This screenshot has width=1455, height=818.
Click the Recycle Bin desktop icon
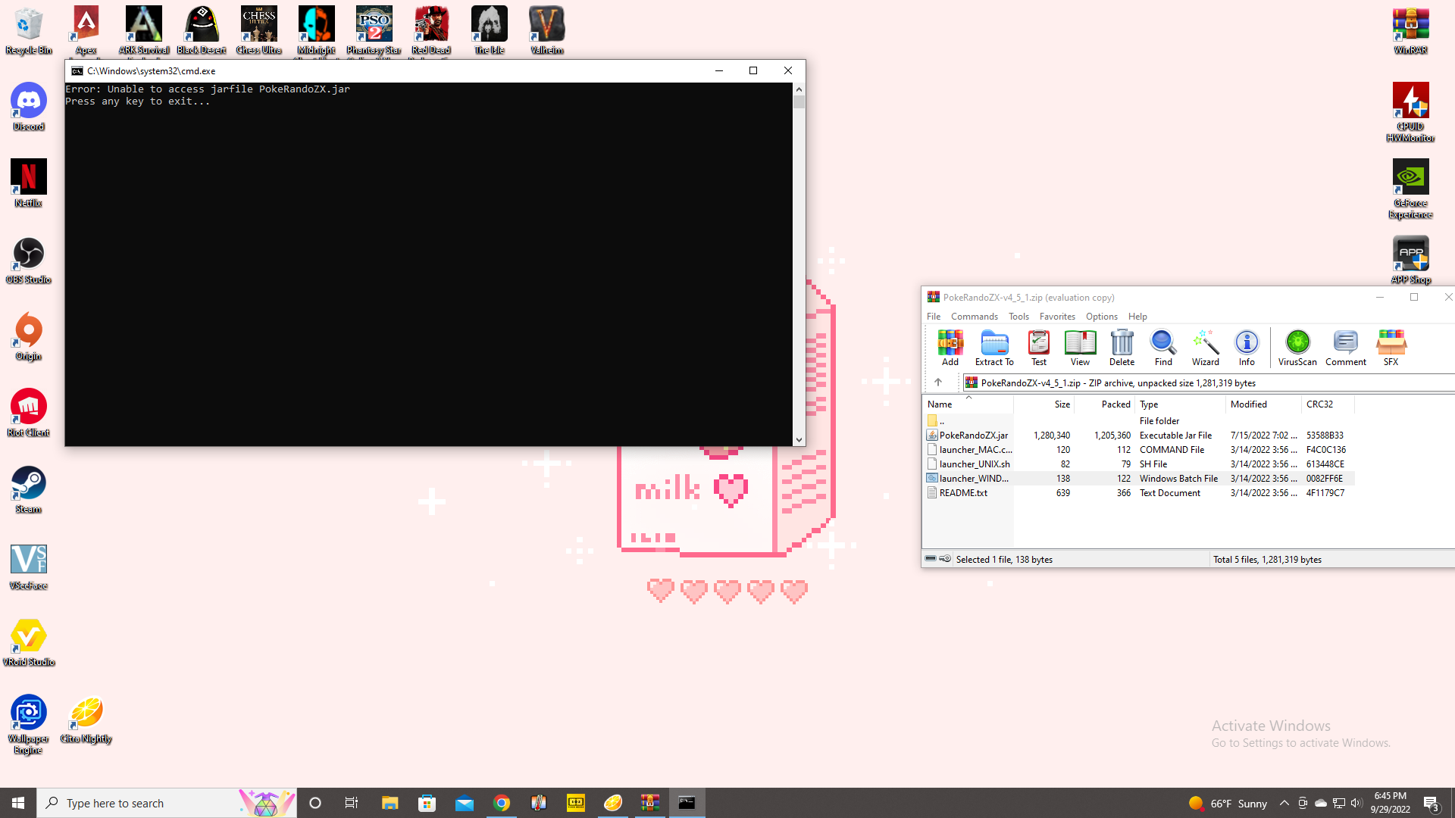tap(29, 31)
